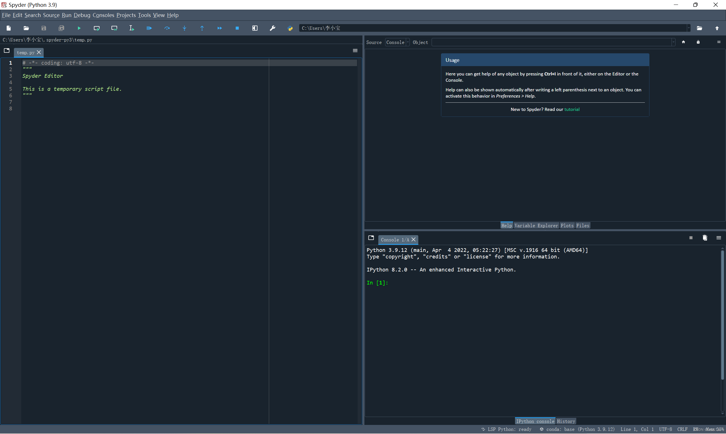Click the Stop debugging square icon
Viewport: 726px width, 434px height.
click(237, 28)
